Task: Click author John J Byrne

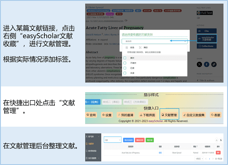Action: pyautogui.click(x=111, y=35)
